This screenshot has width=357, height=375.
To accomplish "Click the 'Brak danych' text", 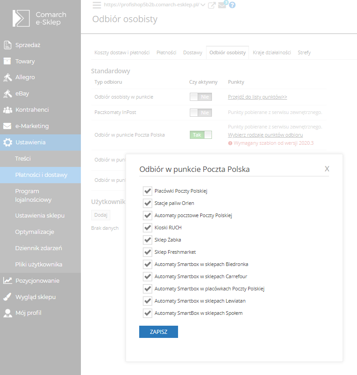I will tap(105, 228).
